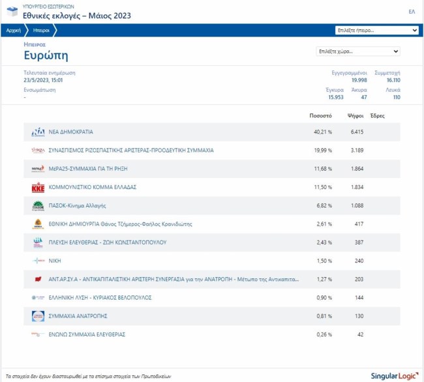Open the 'Επιλέξτε χώρα...' country dropdown

coord(357,51)
